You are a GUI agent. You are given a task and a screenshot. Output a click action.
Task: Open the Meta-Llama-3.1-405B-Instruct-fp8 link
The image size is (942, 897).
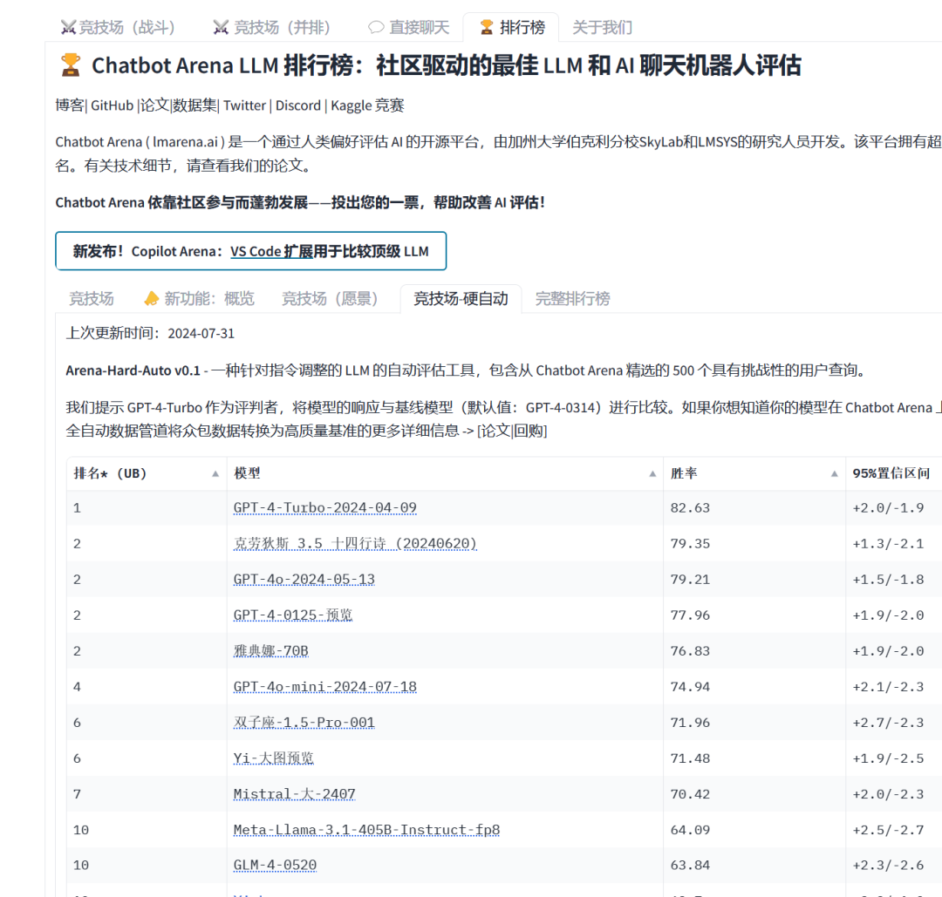point(366,830)
